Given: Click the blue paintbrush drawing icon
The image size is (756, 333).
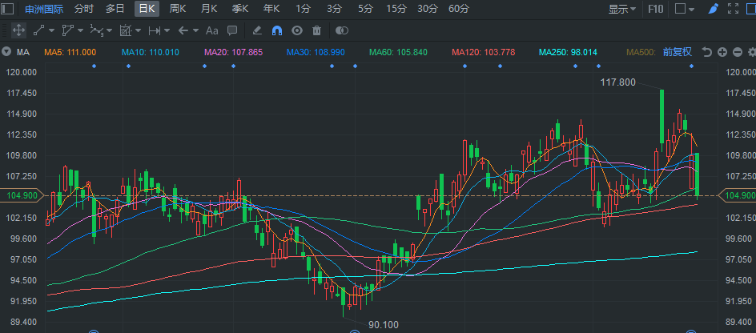Looking at the screenshot, I should [x=713, y=8].
